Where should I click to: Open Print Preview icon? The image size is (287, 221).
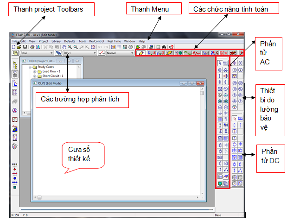click(38, 47)
